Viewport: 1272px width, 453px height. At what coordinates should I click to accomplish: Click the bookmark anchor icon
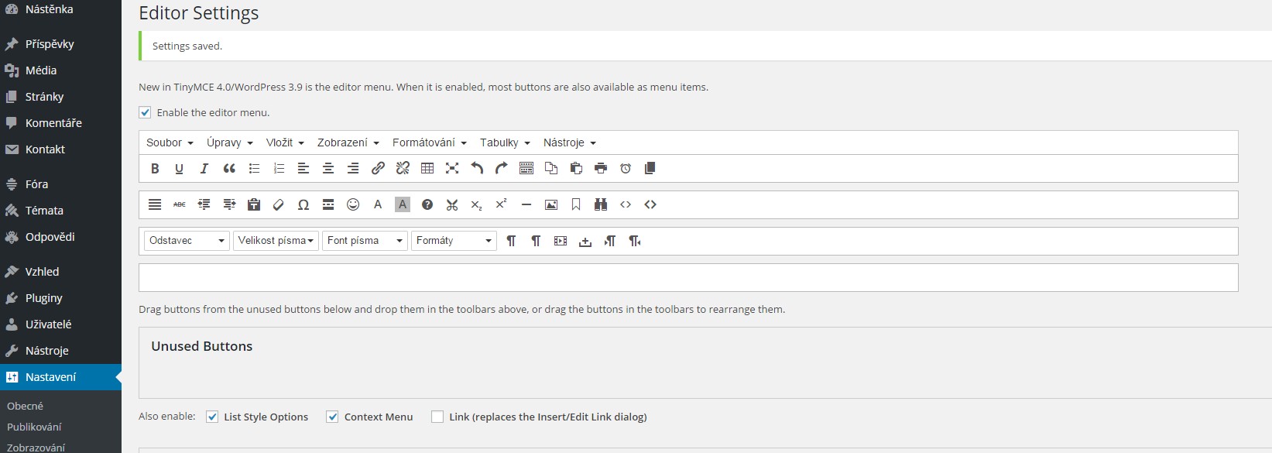(576, 204)
